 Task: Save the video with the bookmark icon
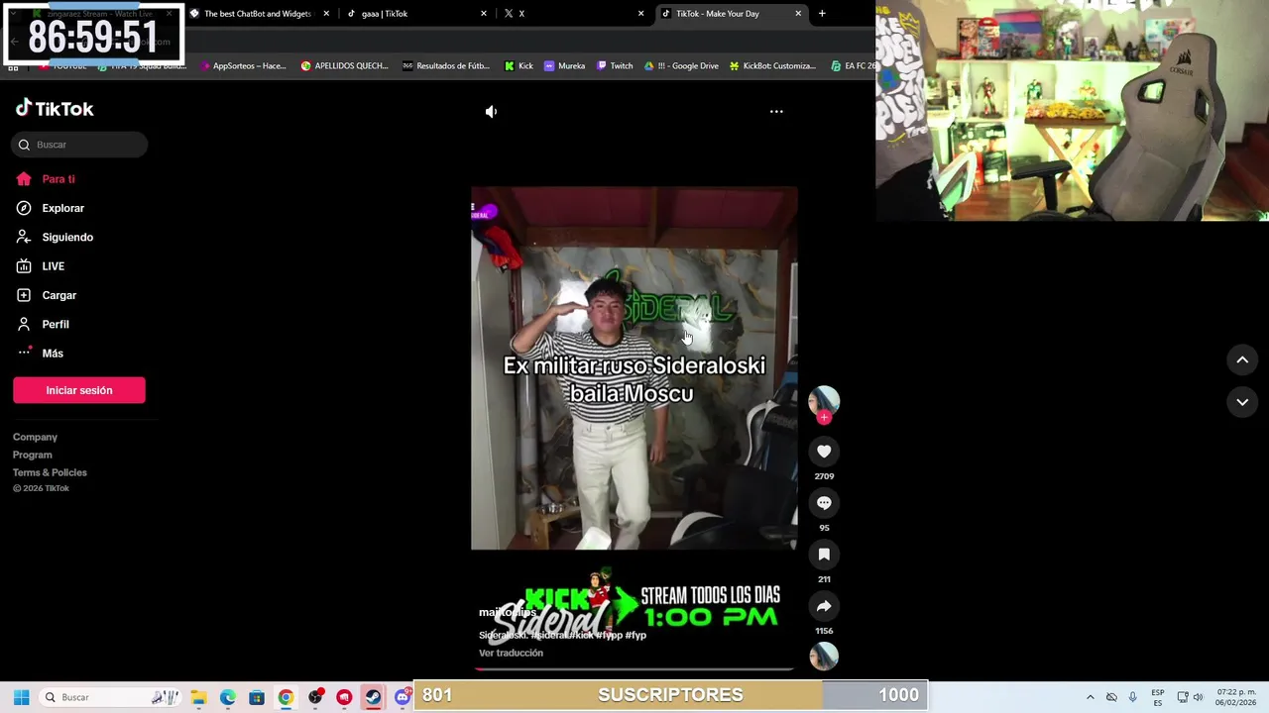(824, 555)
